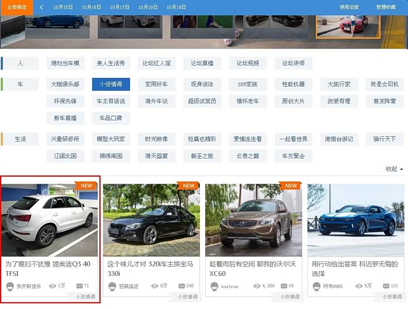The height and width of the screenshot is (309, 408).
Task: Choose the 论坛讲师 category
Action: 293,64
